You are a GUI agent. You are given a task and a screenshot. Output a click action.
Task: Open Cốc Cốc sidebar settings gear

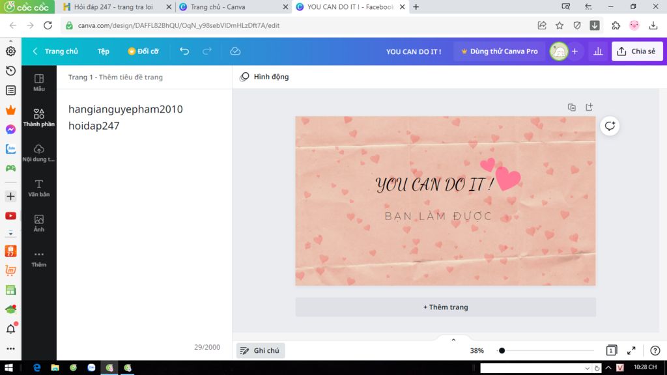(x=10, y=51)
